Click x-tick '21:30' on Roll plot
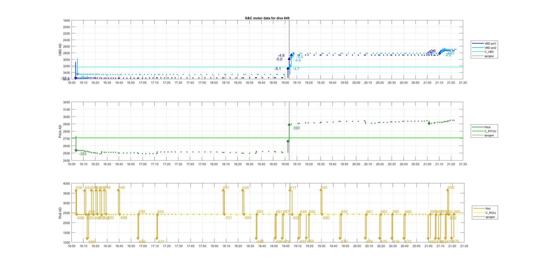550x272 pixels. point(464,246)
